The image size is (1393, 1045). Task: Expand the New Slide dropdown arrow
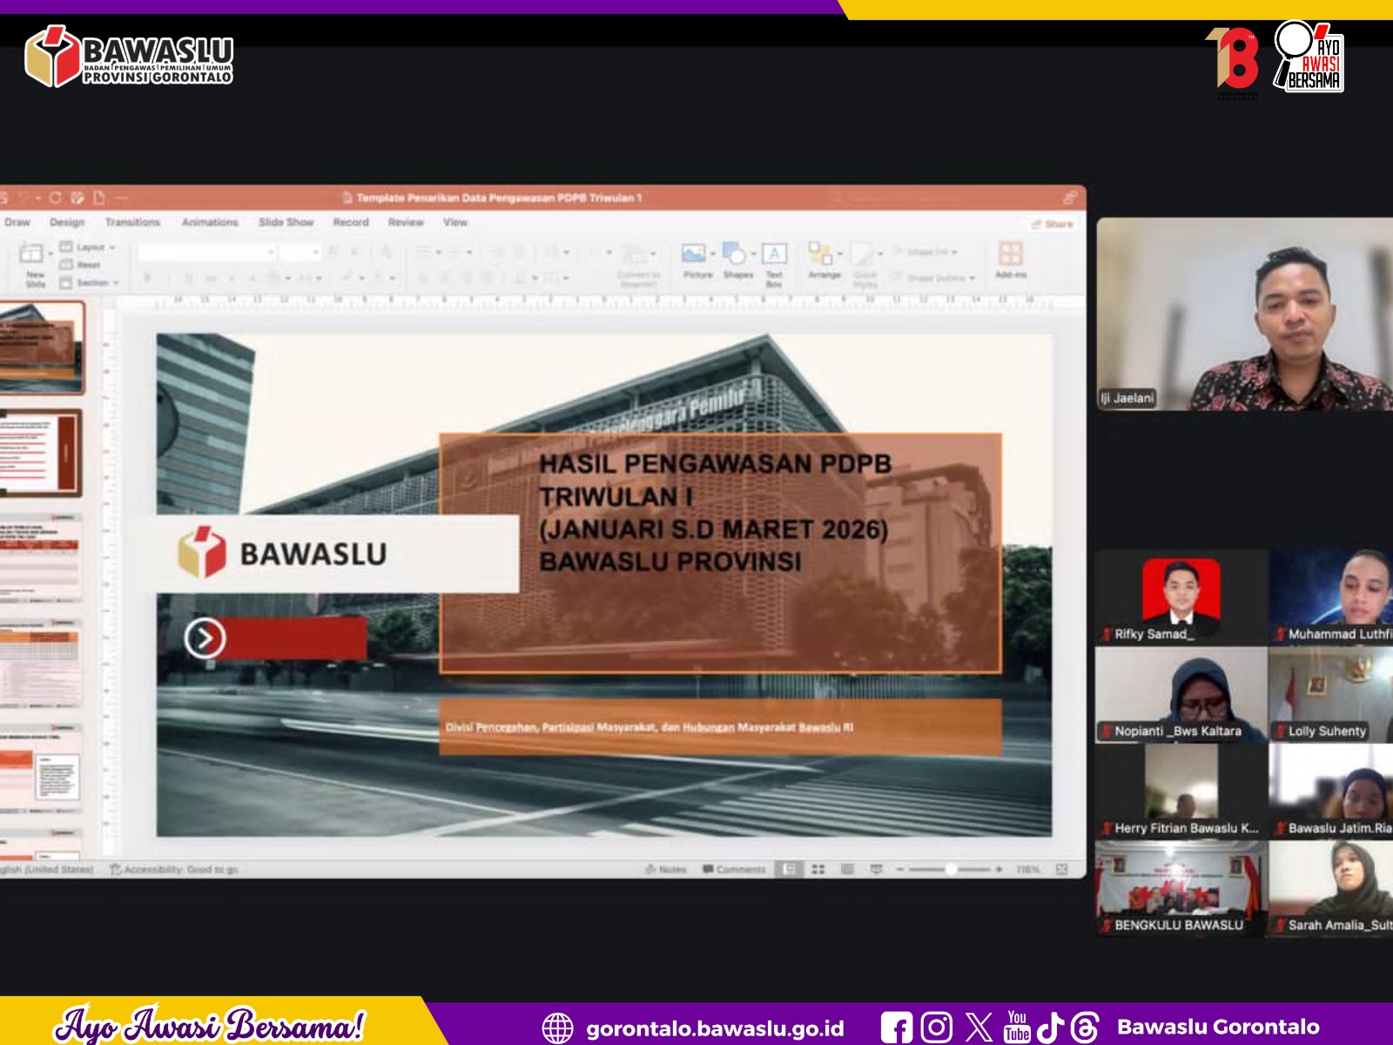(x=50, y=253)
